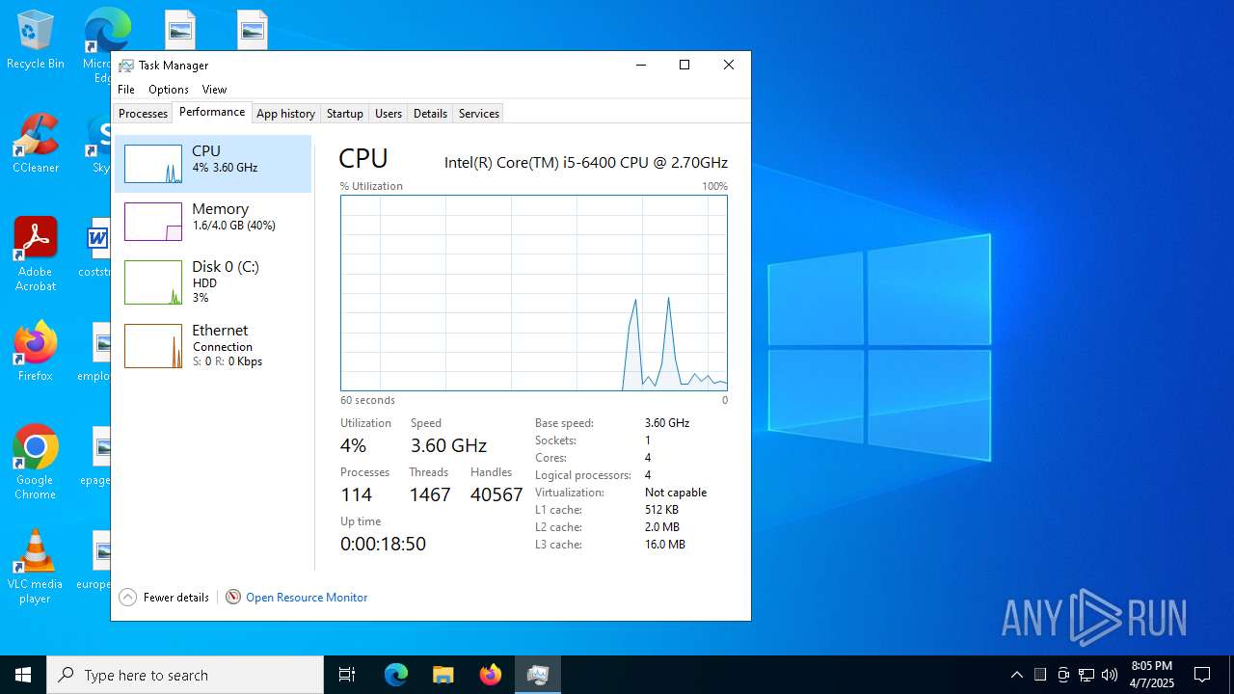Select the Disk 0 (C:) mini graph

click(x=153, y=282)
